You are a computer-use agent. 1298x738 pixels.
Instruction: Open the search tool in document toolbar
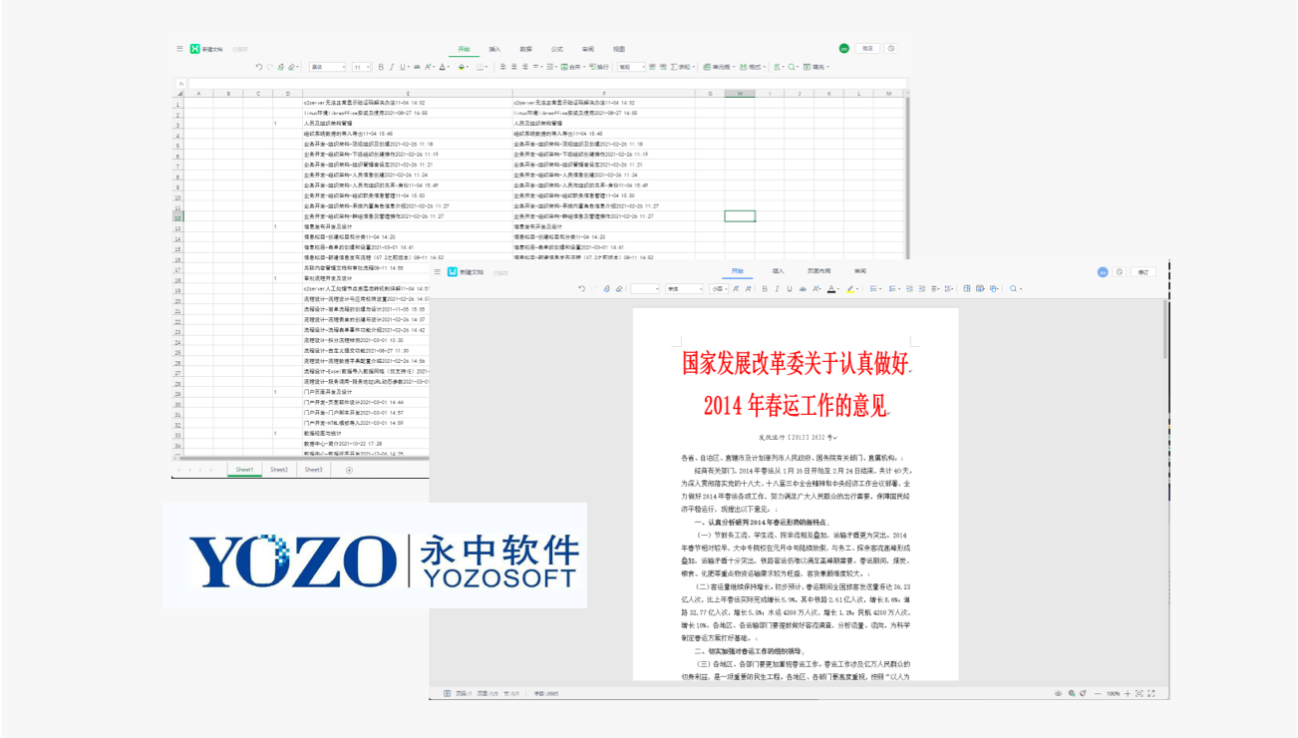[1015, 288]
